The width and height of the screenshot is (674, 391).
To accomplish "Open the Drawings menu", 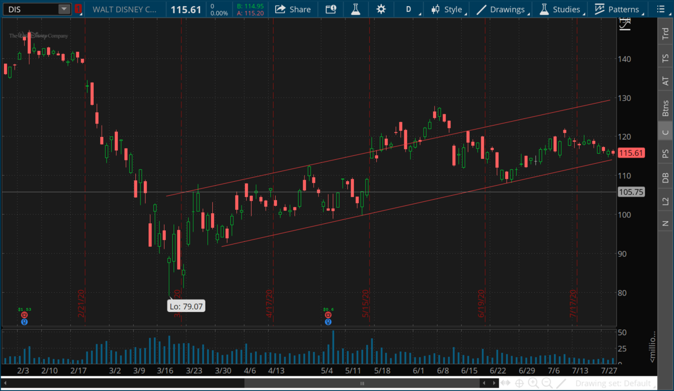I will [x=501, y=9].
